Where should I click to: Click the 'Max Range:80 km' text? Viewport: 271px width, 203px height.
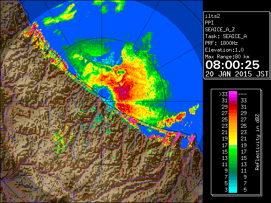[227, 57]
